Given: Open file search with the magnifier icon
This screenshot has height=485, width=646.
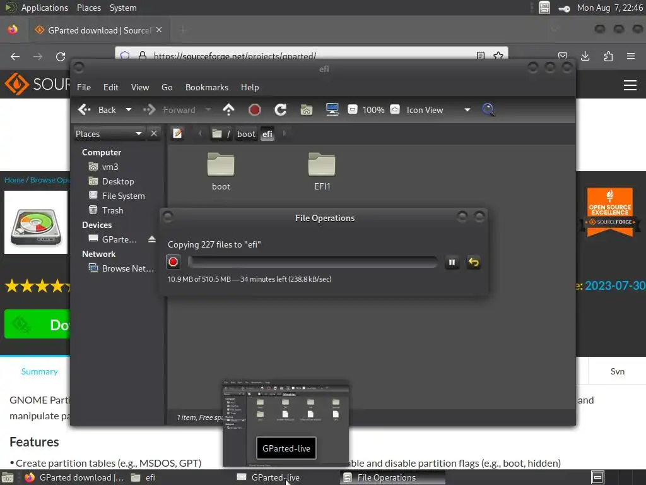Looking at the screenshot, I should [x=488, y=110].
